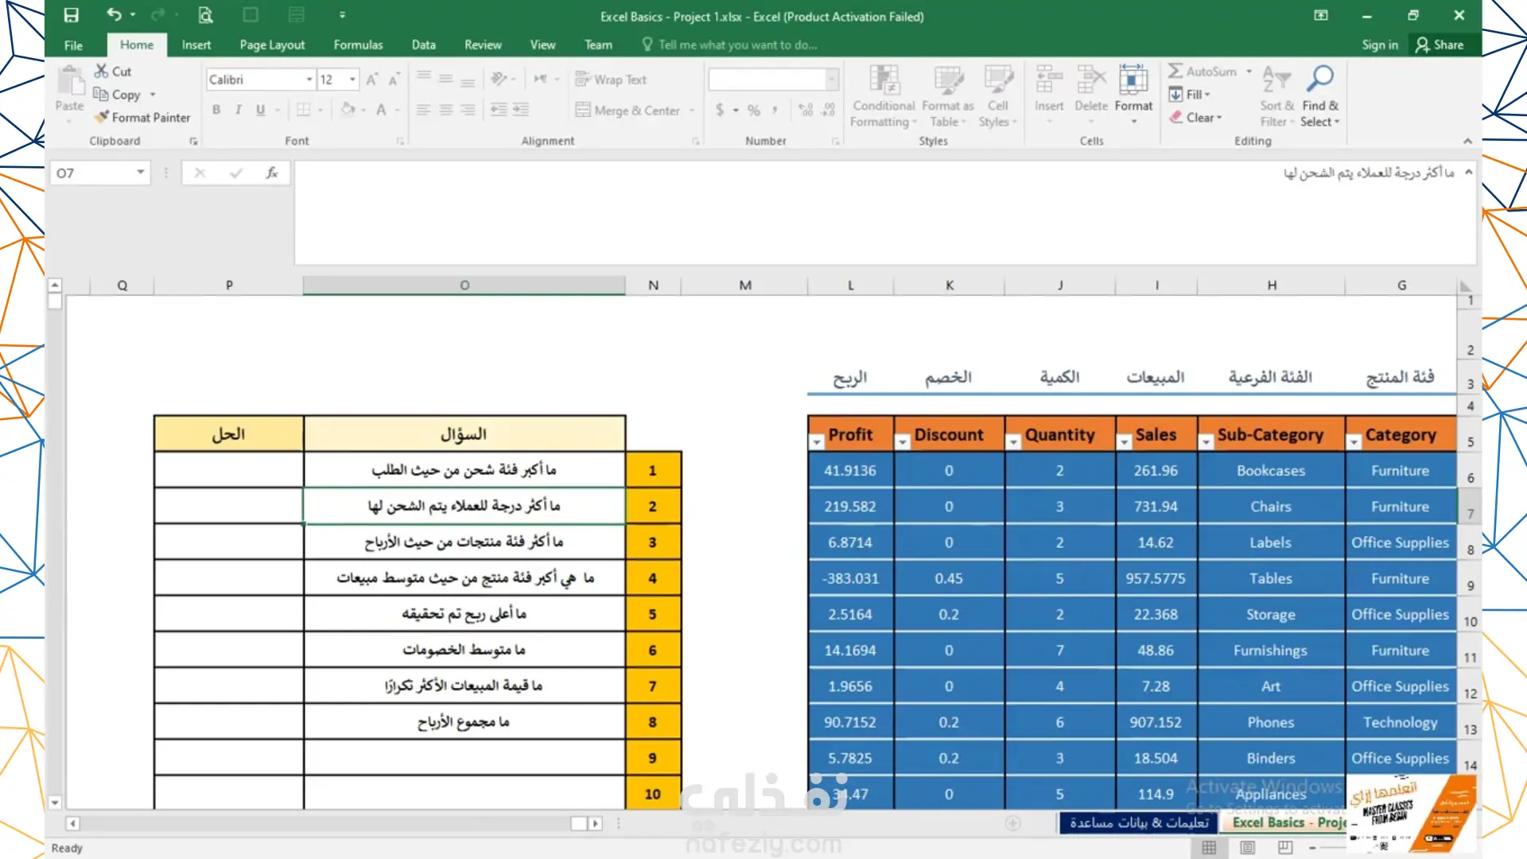Viewport: 1527px width, 859px height.
Task: Open the Category column filter dropdown
Action: [1354, 442]
